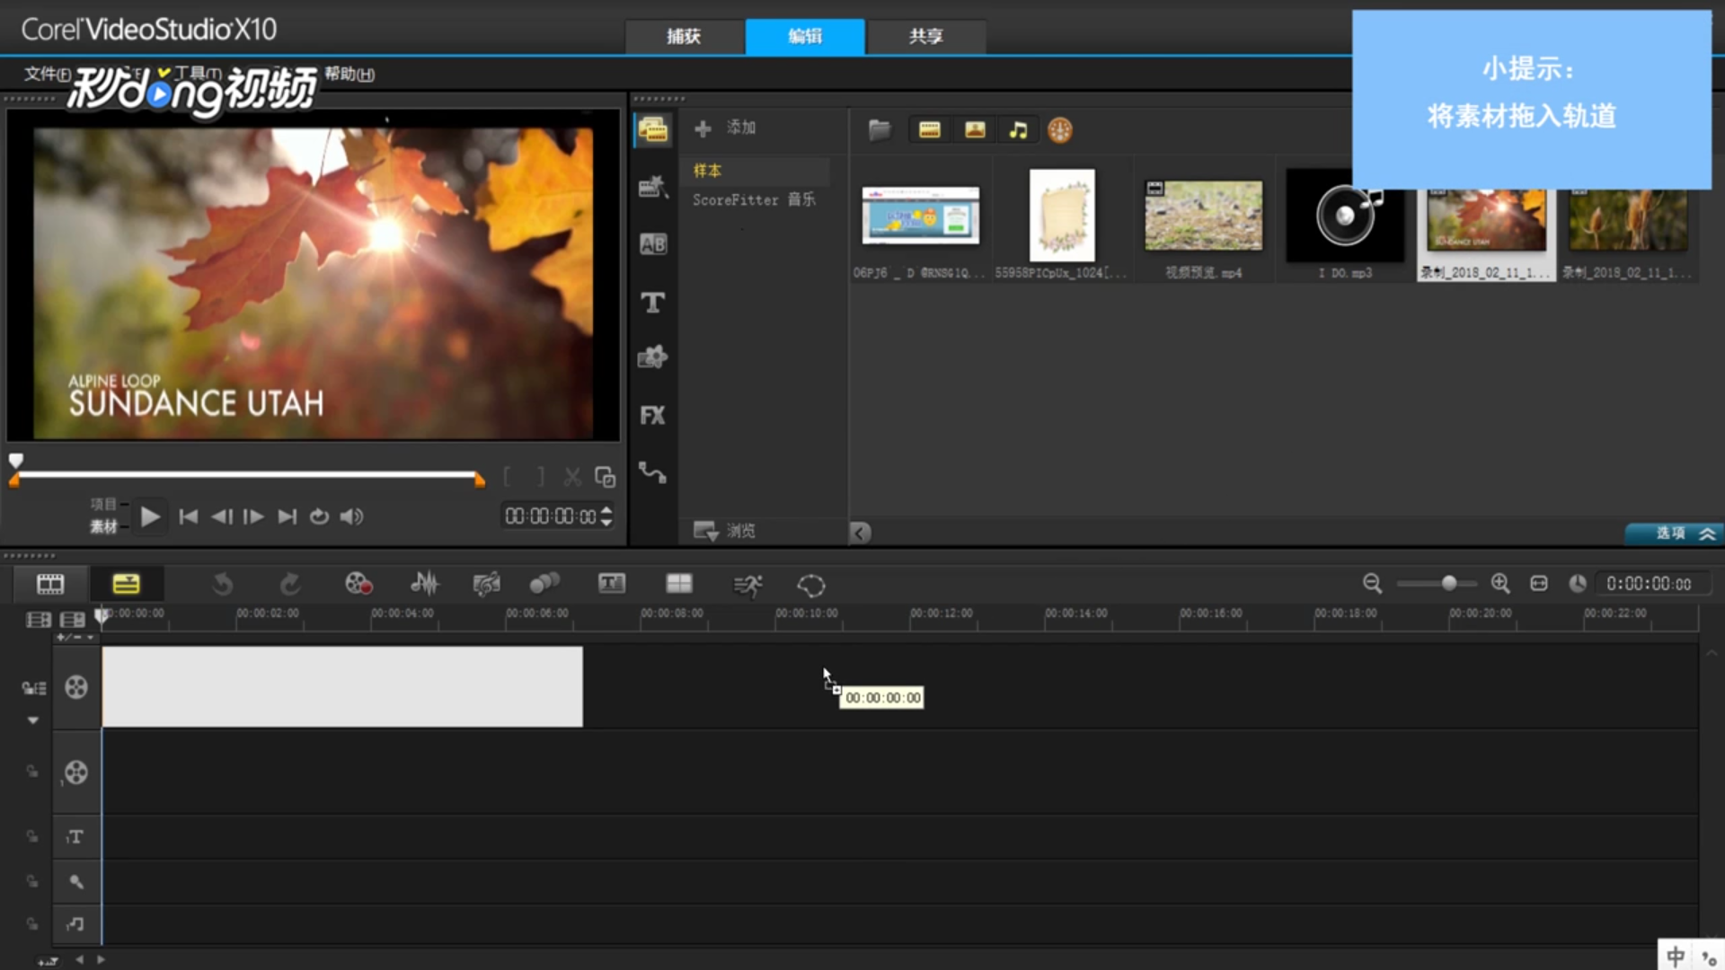Switch to the 捕获 capture tab

pyautogui.click(x=684, y=37)
